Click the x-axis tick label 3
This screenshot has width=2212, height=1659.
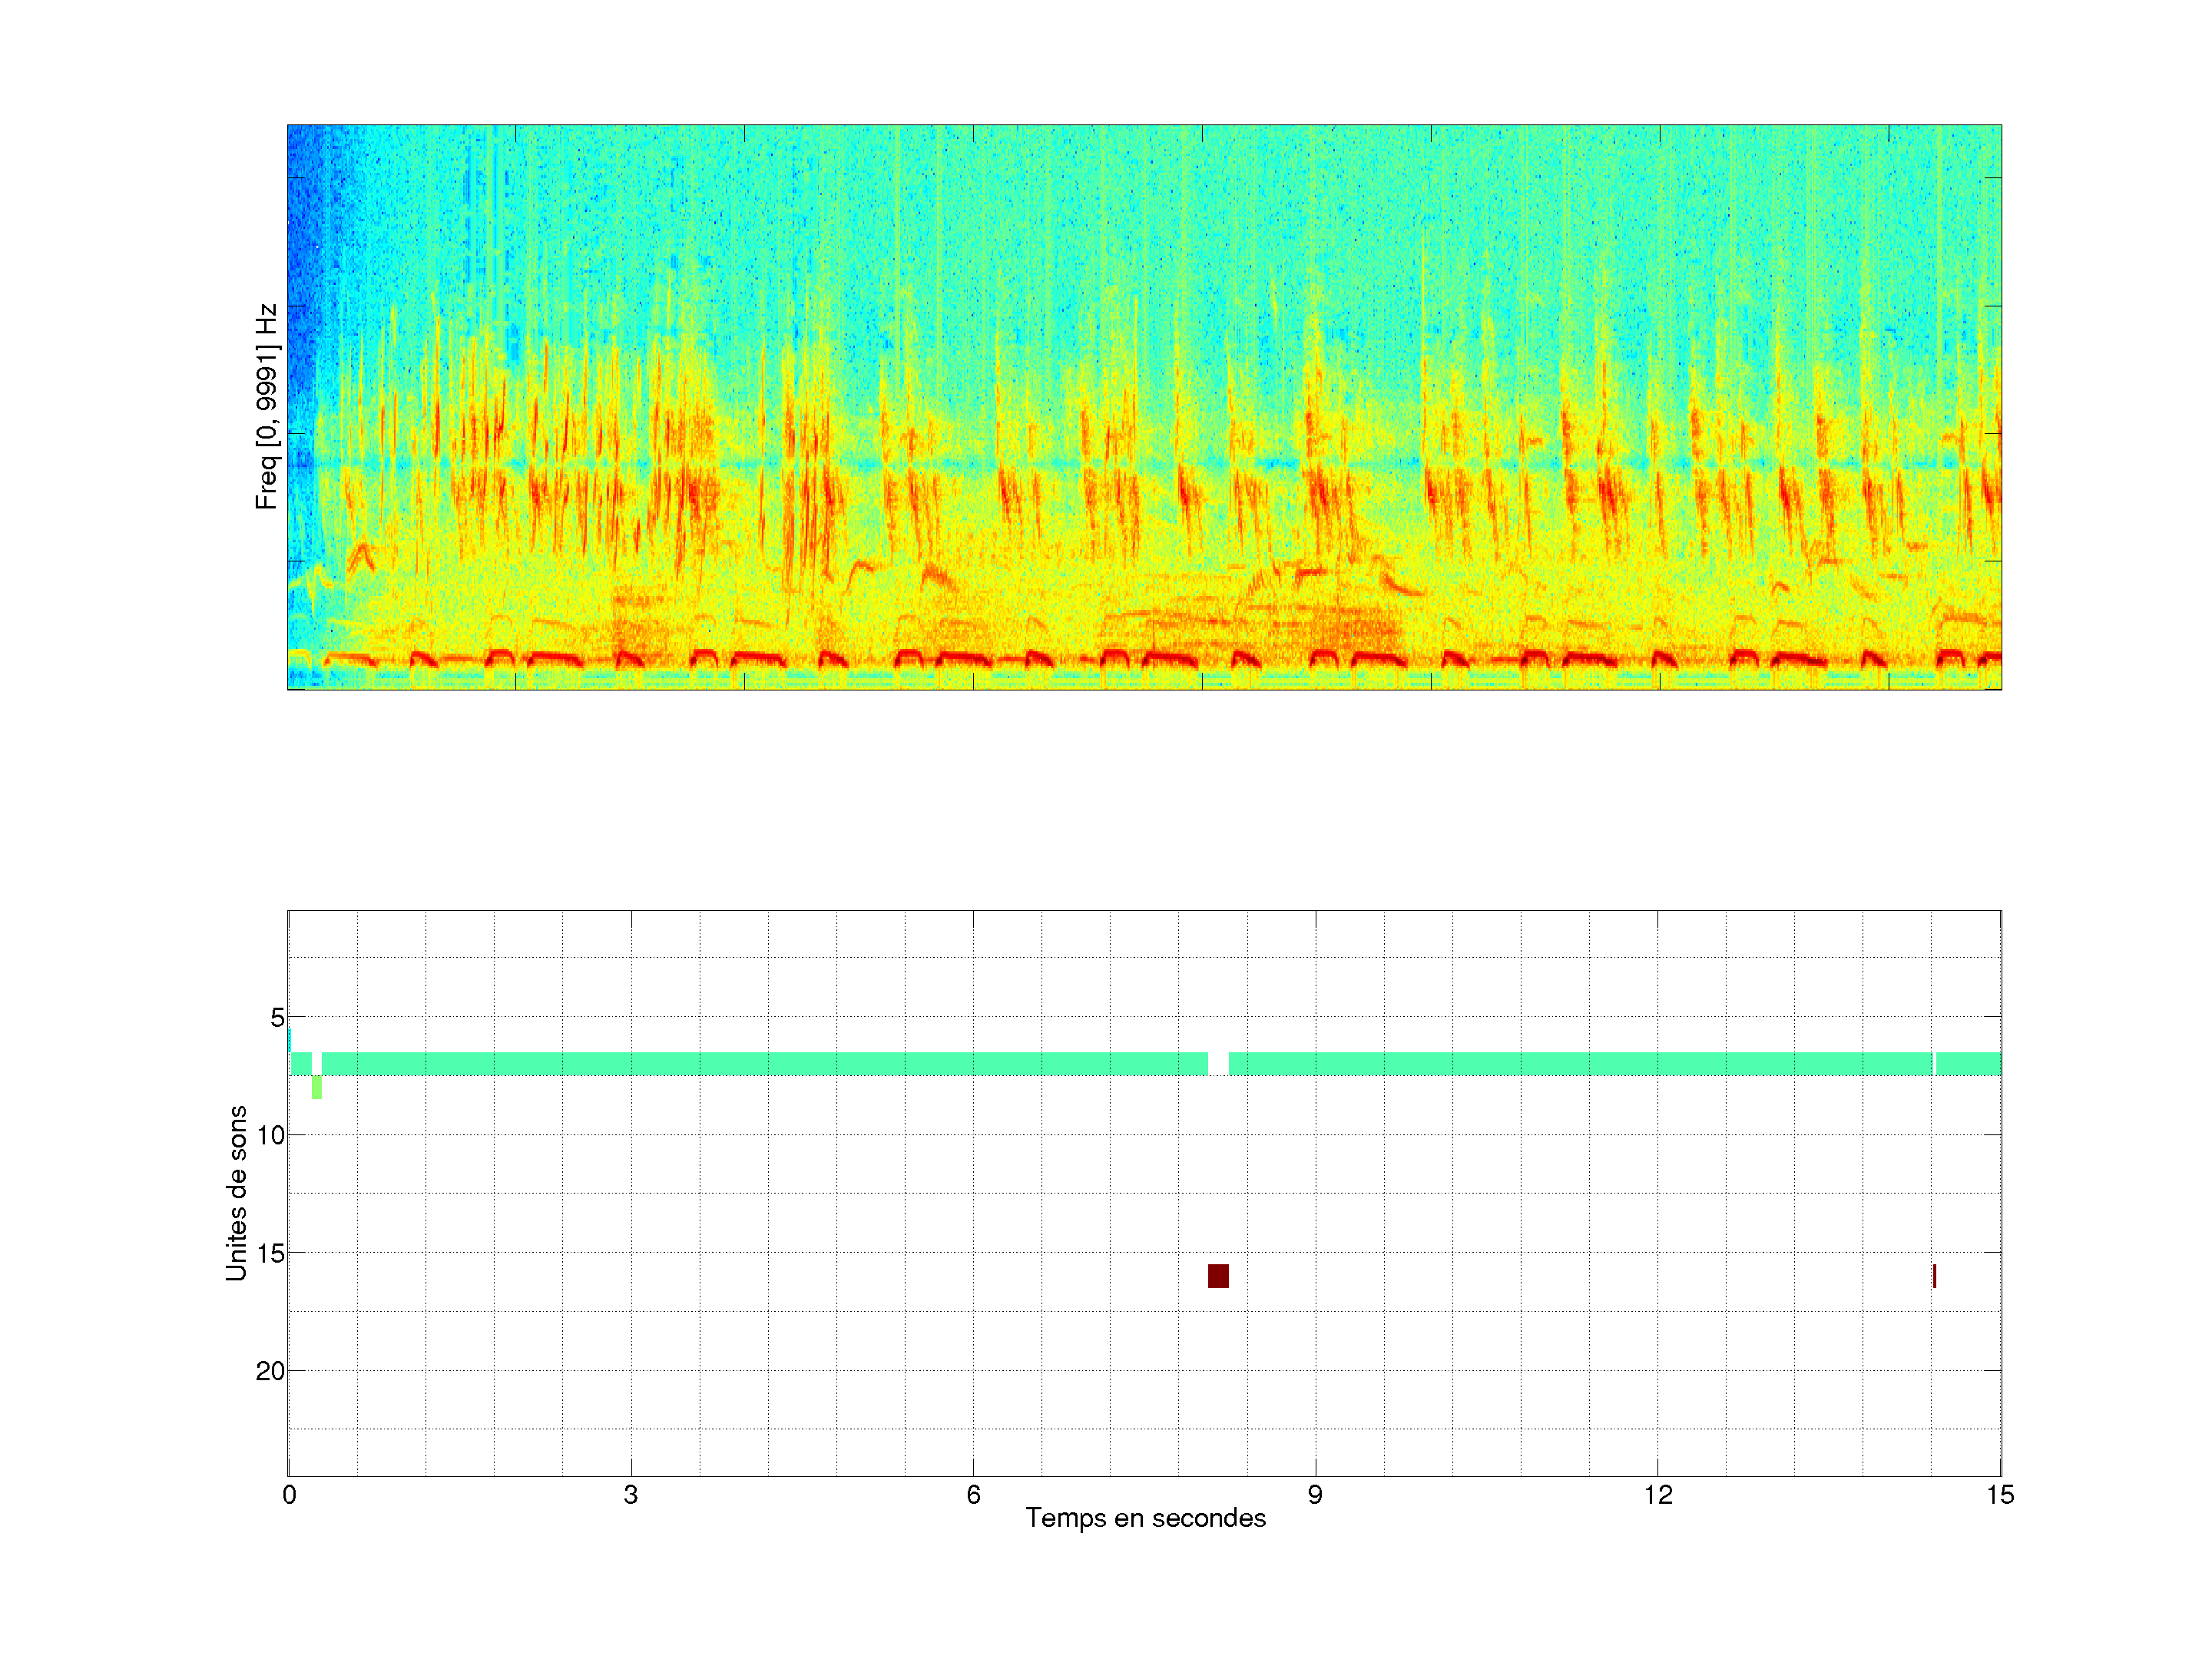point(630,1495)
